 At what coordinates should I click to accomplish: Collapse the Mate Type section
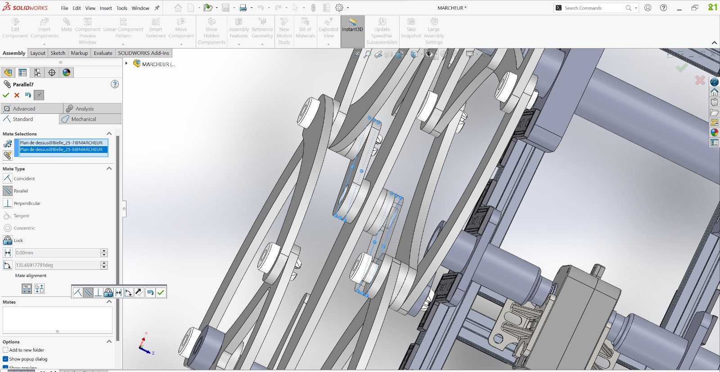tap(109, 169)
